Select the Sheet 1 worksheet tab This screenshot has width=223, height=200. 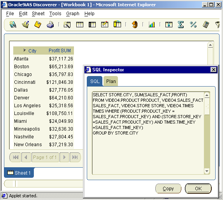(x=19, y=173)
